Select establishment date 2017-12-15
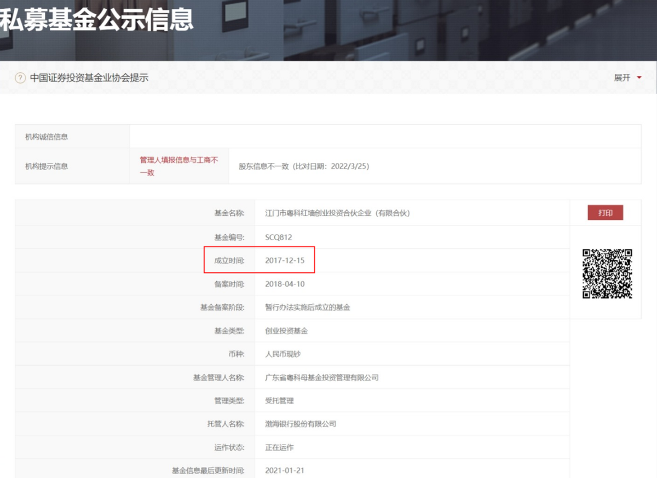The width and height of the screenshot is (657, 478). click(285, 260)
